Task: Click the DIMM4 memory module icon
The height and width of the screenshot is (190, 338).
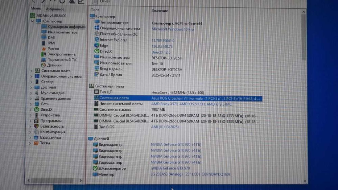Action: (x=96, y=121)
